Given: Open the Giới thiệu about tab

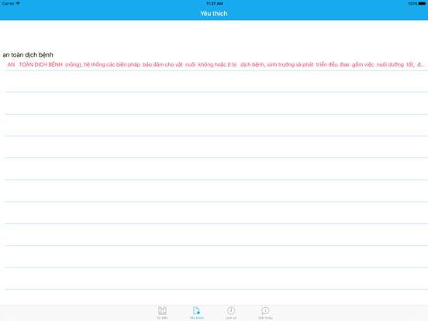Looking at the screenshot, I should click(265, 312).
